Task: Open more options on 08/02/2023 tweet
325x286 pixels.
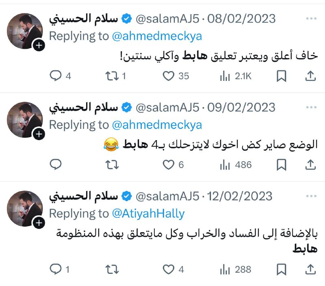Action: point(311,18)
